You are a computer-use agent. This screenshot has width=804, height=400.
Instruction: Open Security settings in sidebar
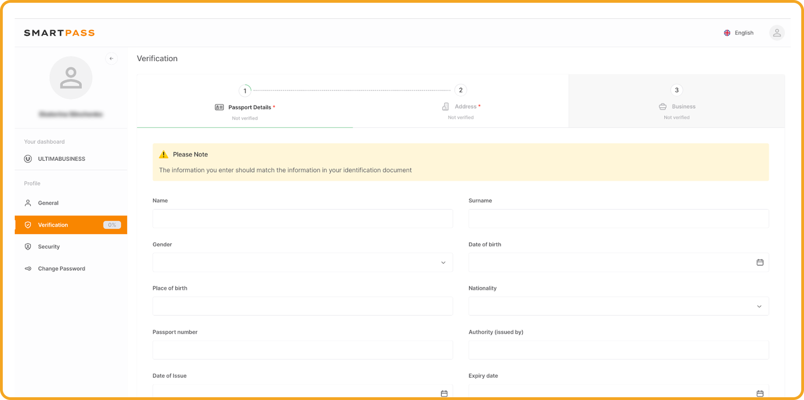click(49, 247)
